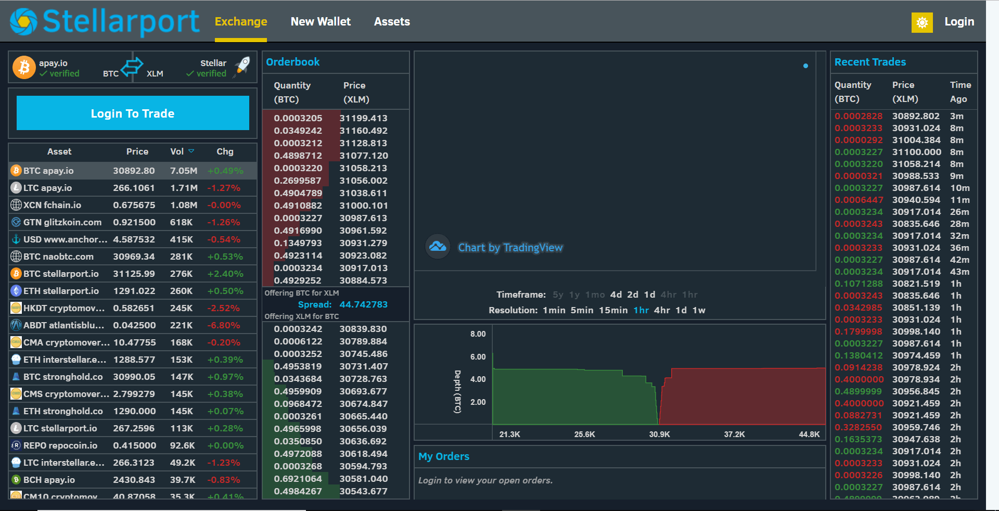Click the CMA cryptomover icon

point(16,342)
